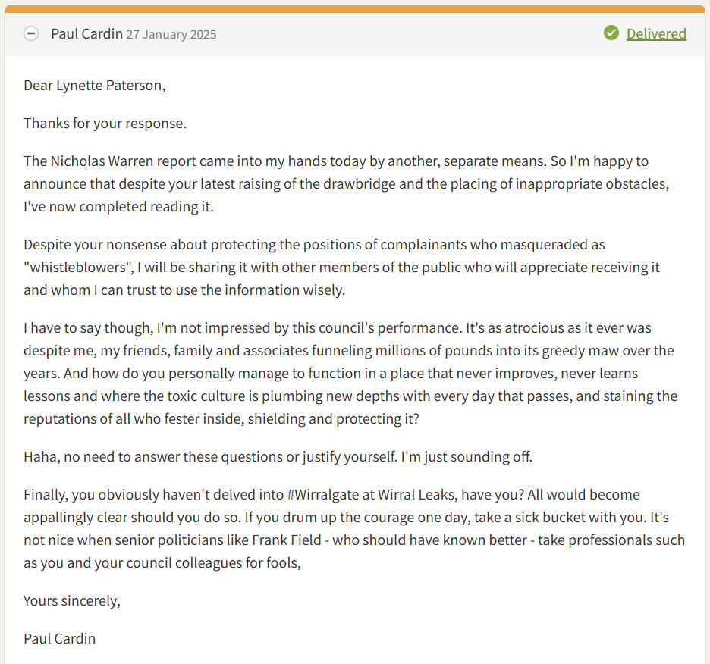Image resolution: width=710 pixels, height=664 pixels.
Task: Click the date 27 January 2025
Action: pyautogui.click(x=171, y=34)
